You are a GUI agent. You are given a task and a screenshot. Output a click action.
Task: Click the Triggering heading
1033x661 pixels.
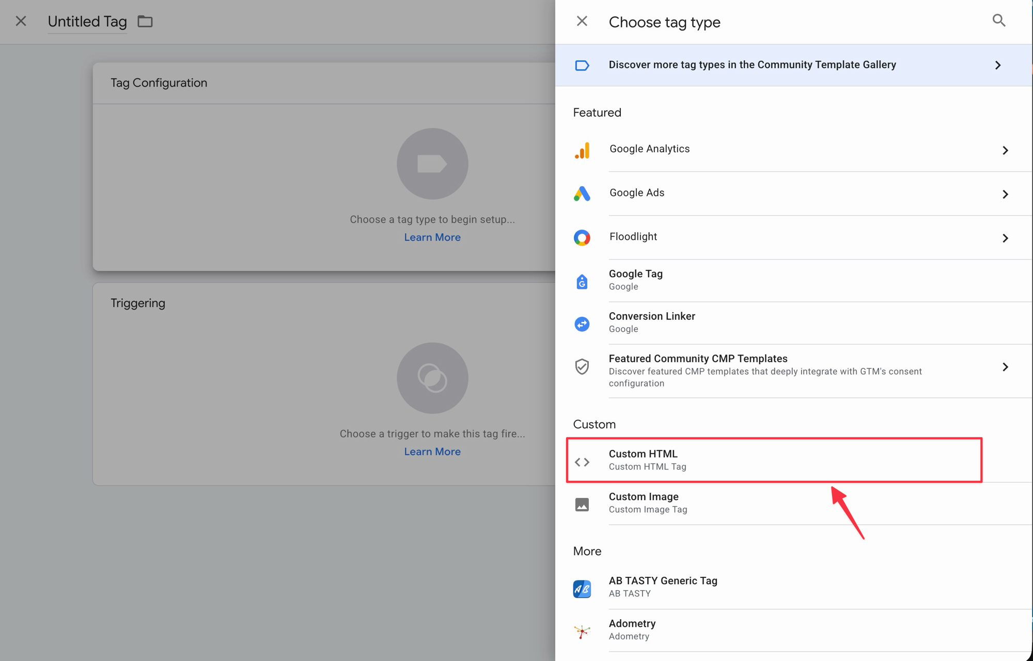[138, 303]
